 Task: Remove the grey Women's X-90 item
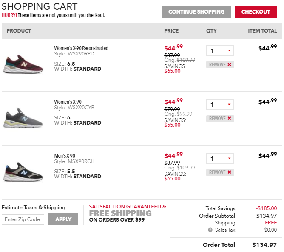pos(220,119)
